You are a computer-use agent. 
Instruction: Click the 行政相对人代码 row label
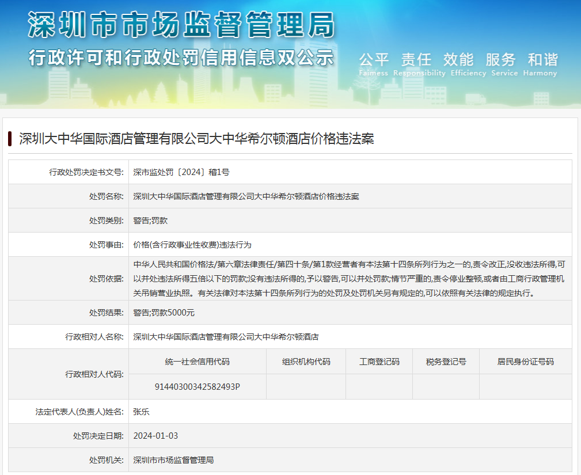94,374
